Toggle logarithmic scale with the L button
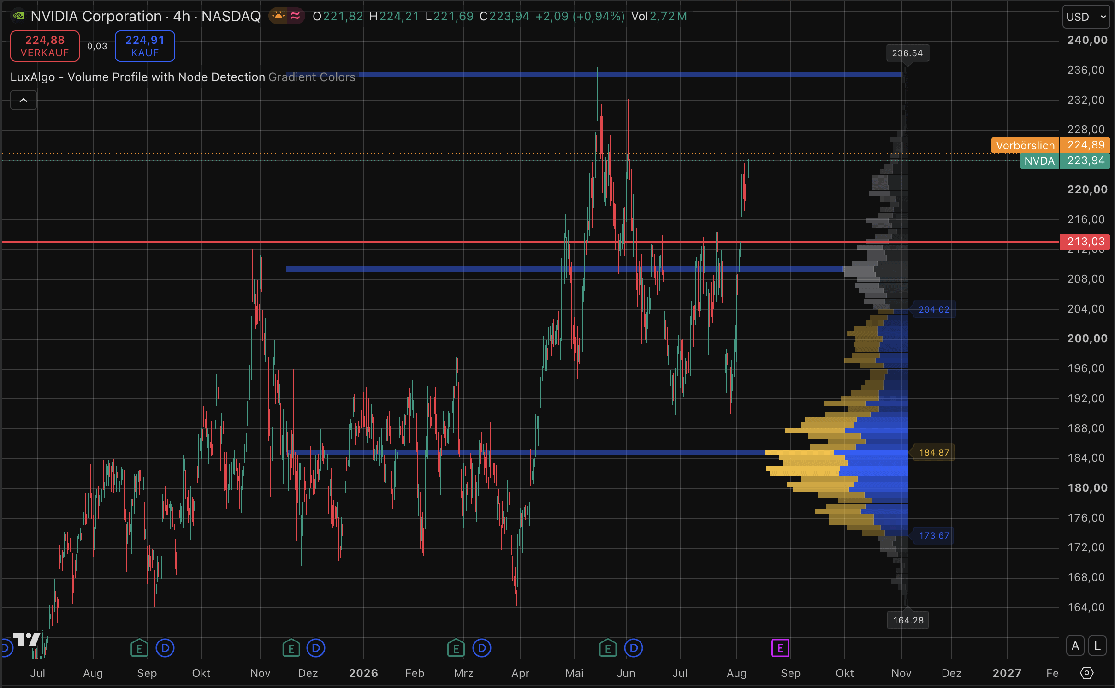This screenshot has width=1115, height=688. (1097, 646)
